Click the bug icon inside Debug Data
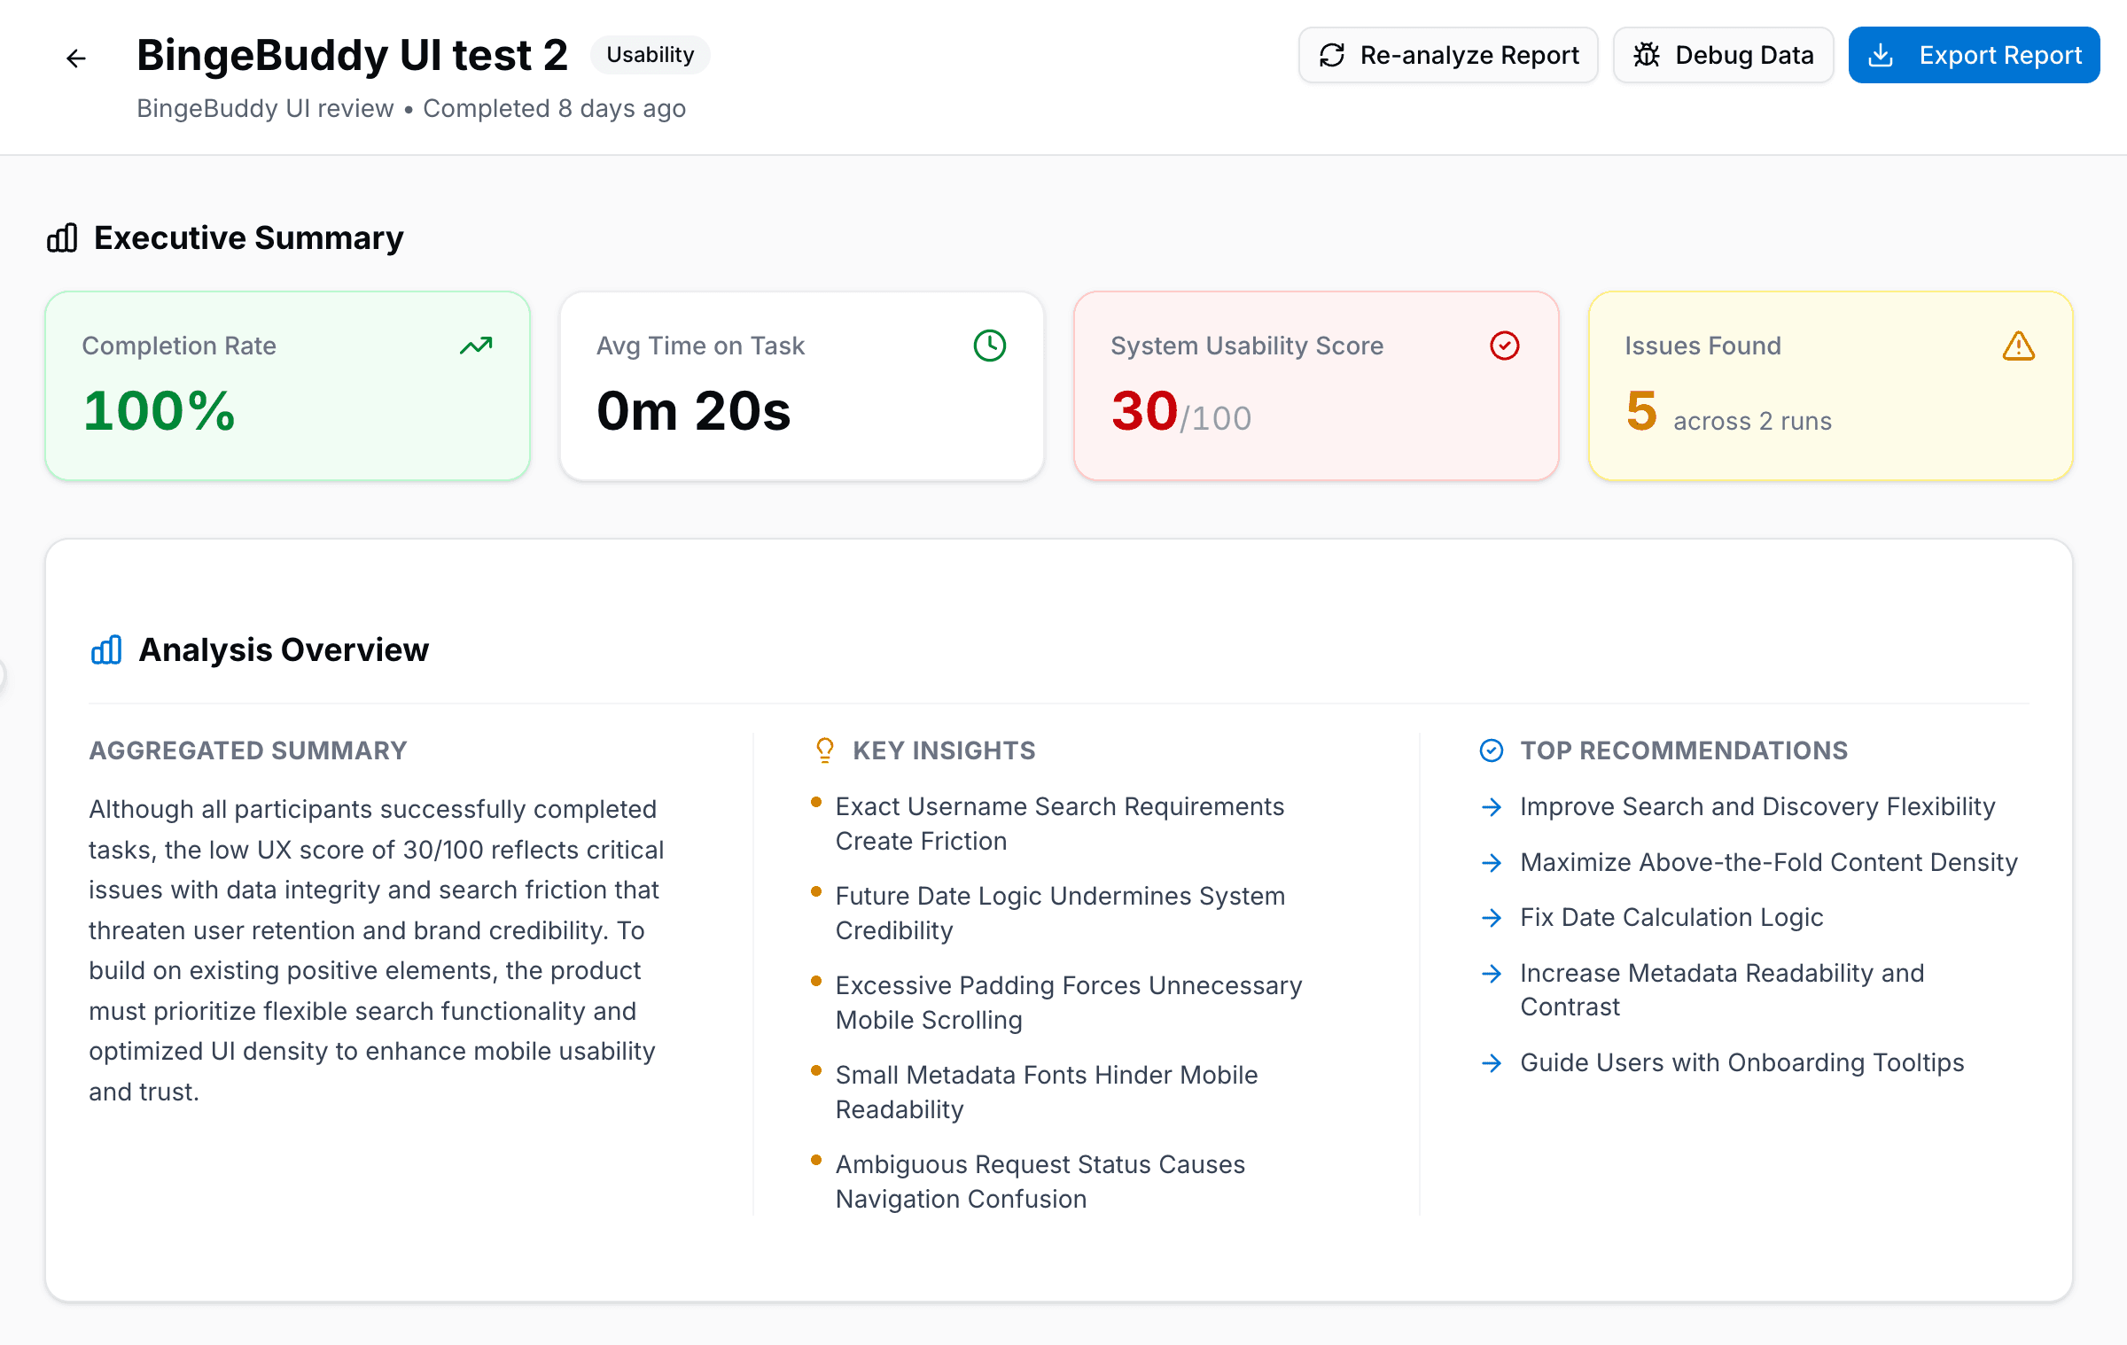 point(1648,54)
